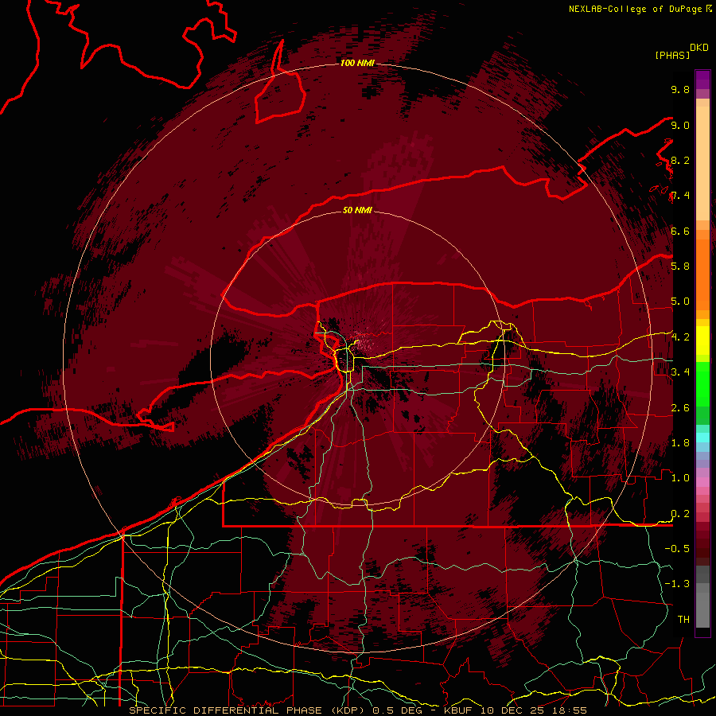
Task: Click the 0.2 scale value
Action: tap(680, 514)
